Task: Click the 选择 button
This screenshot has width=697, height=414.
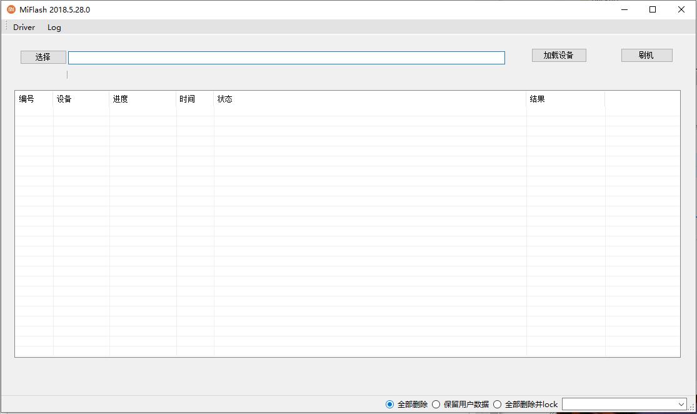Action: (x=43, y=57)
